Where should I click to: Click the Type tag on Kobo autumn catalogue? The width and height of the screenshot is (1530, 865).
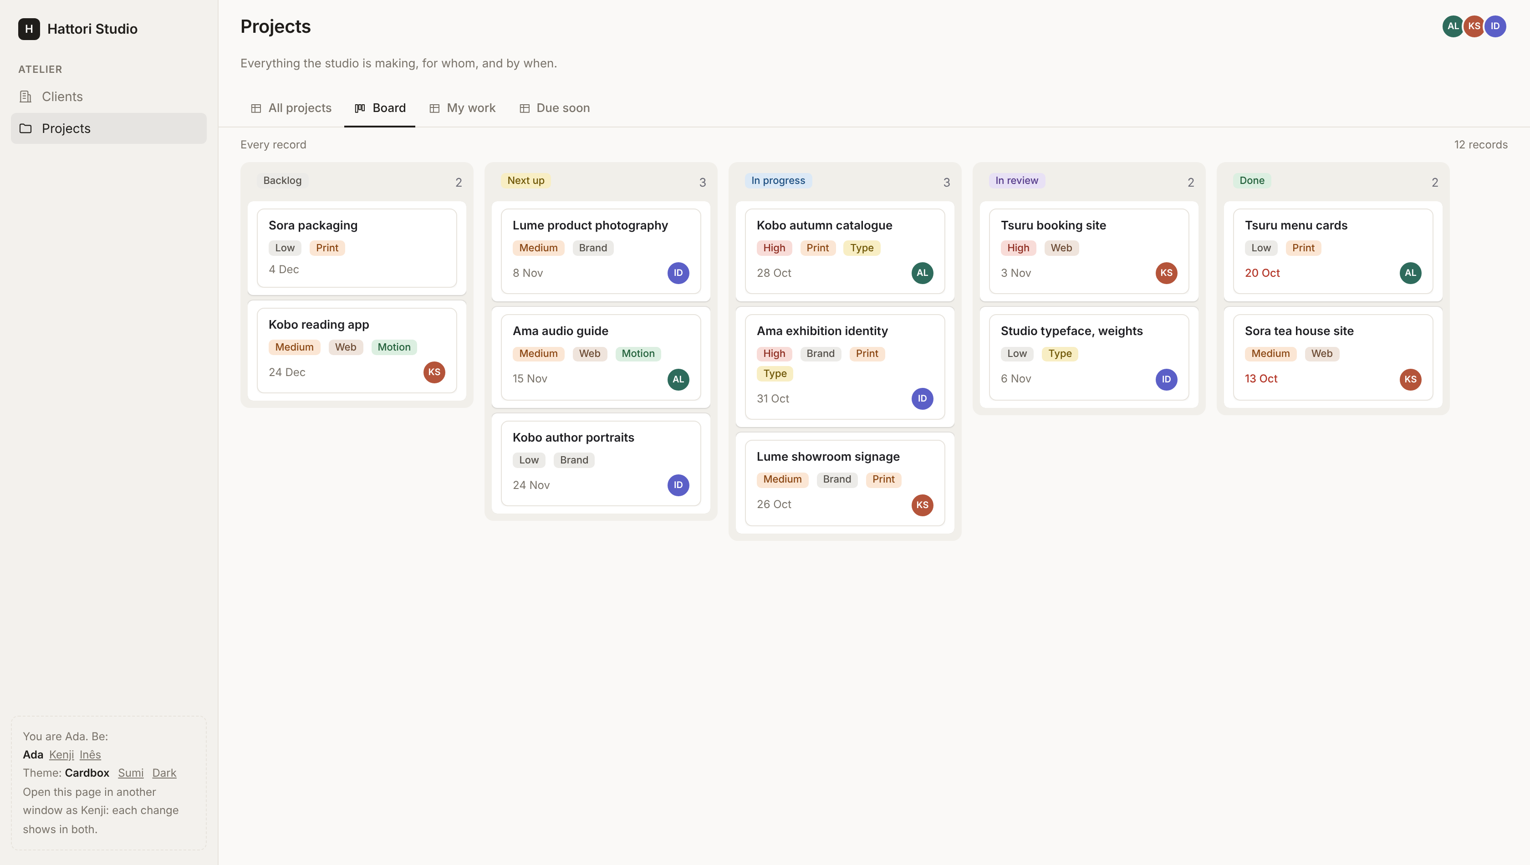pos(862,248)
